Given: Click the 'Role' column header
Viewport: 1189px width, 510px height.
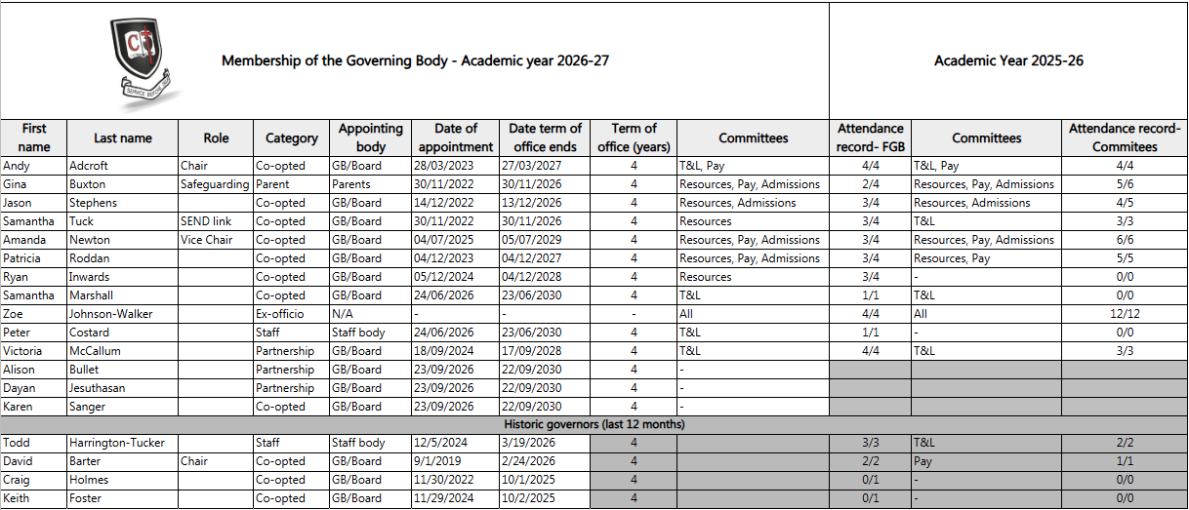Looking at the screenshot, I should (216, 137).
